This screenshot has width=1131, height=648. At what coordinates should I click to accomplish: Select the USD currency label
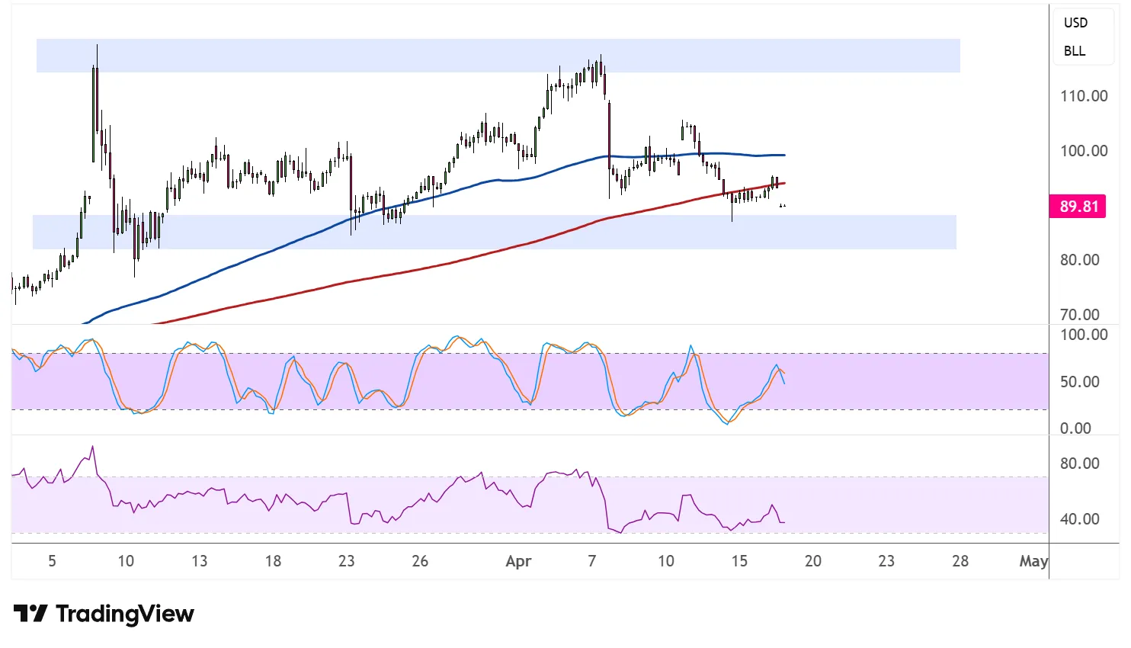point(1075,23)
